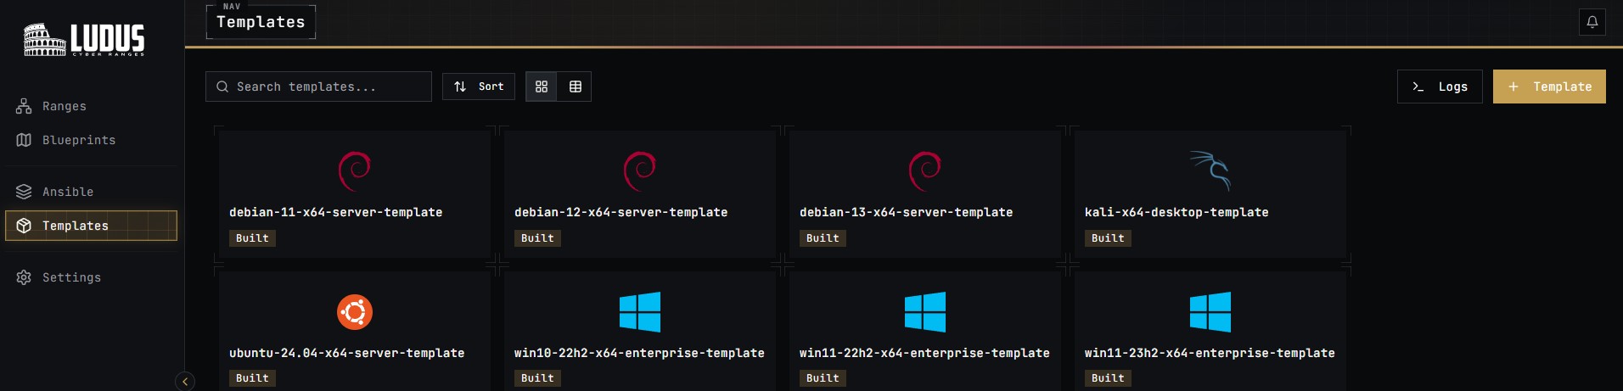The image size is (1623, 391).
Task: Open Blueprints in sidebar
Action: [92, 140]
